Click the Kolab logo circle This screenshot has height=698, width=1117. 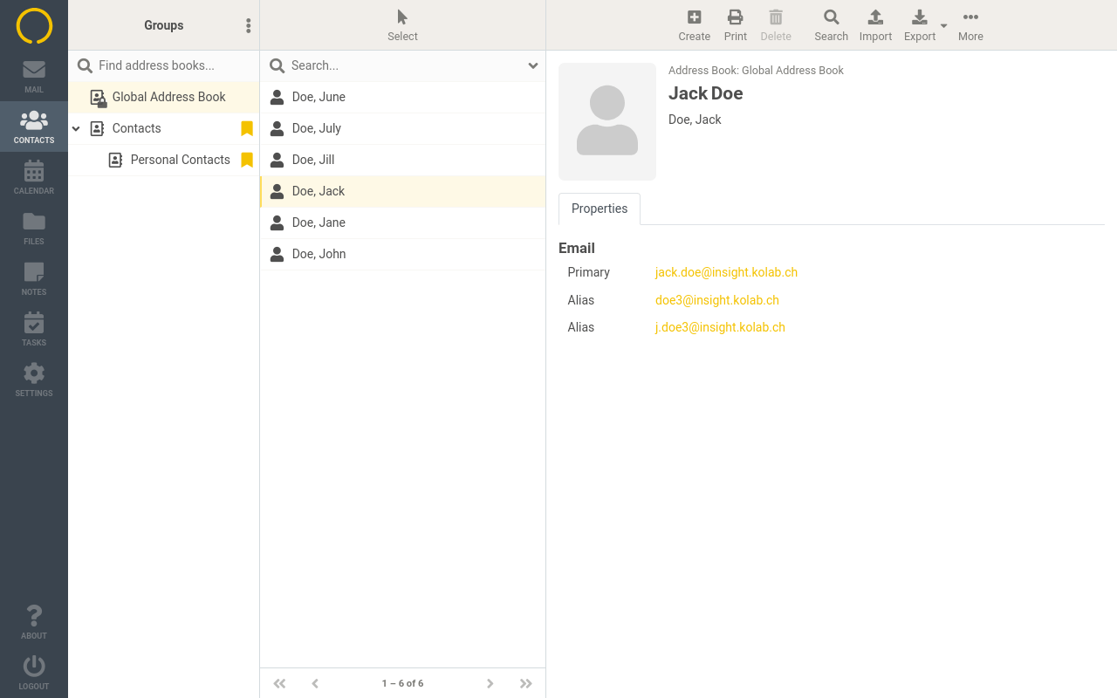pos(34,25)
